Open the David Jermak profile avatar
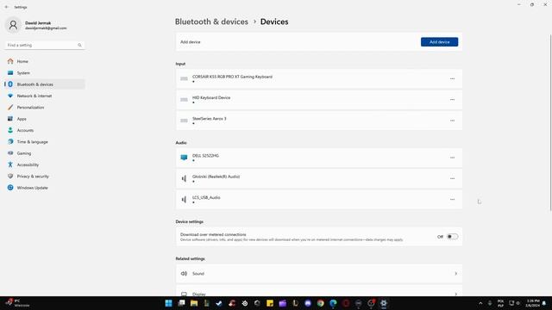Screen dimensions: 552x310 (x=13, y=25)
